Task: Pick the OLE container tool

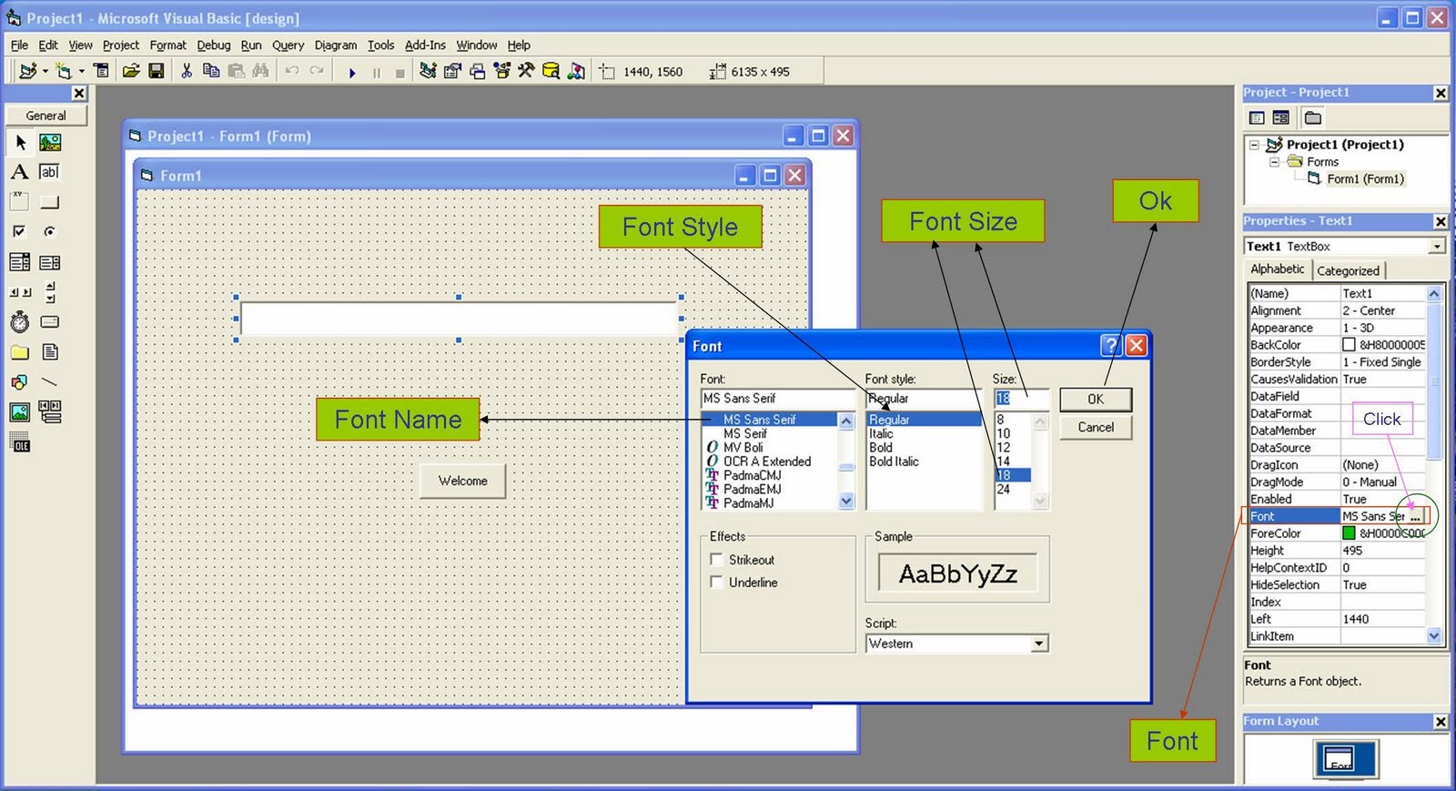Action: point(19,442)
